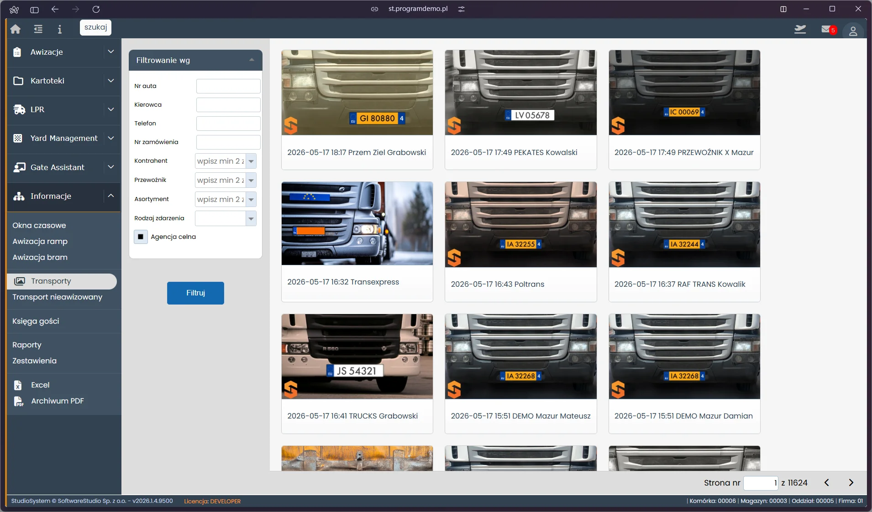The width and height of the screenshot is (872, 512).
Task: Click the Awizacje clipboard icon
Action: coord(17,52)
